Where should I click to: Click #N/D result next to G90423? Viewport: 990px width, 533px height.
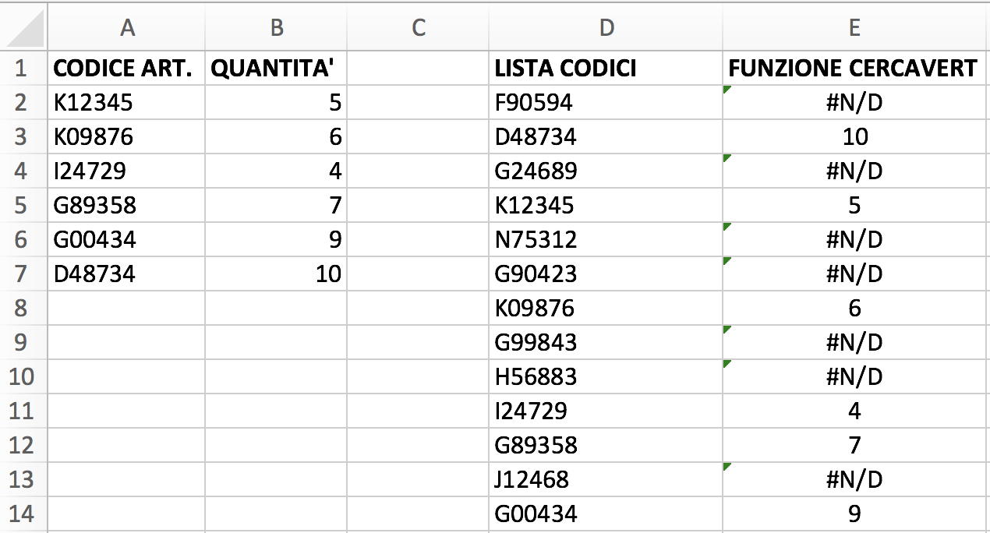point(856,274)
